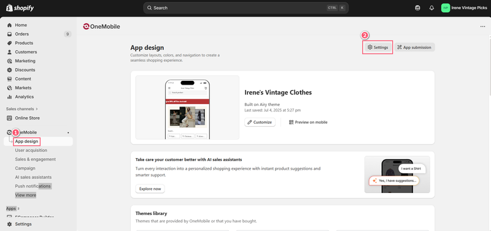Expand the Apps section chevron
Image resolution: width=491 pixels, height=231 pixels.
tap(18, 208)
